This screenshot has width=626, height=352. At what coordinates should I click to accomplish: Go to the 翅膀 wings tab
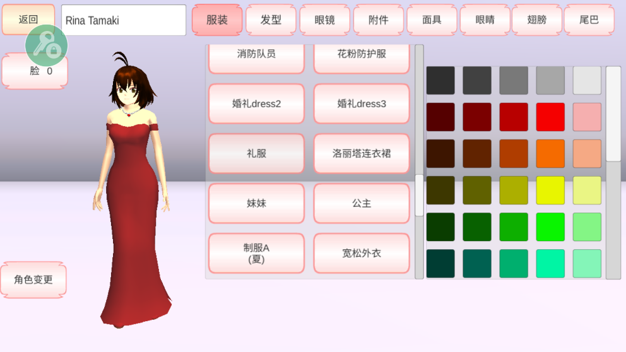[536, 20]
